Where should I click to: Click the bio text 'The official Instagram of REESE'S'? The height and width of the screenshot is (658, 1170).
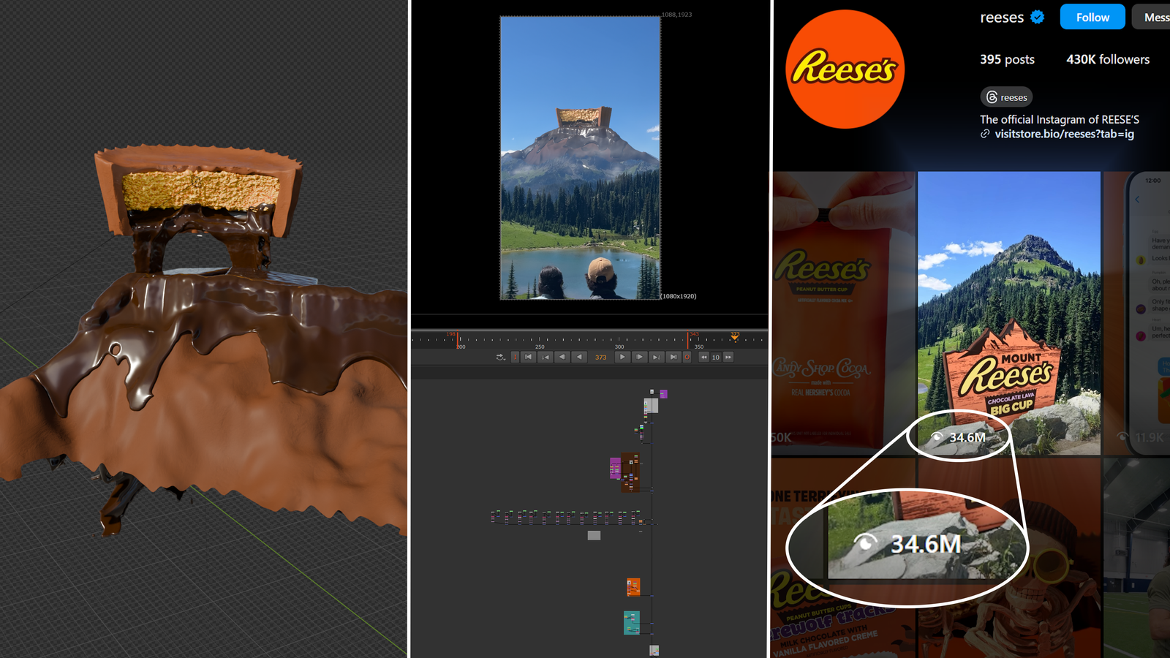[x=1060, y=119]
